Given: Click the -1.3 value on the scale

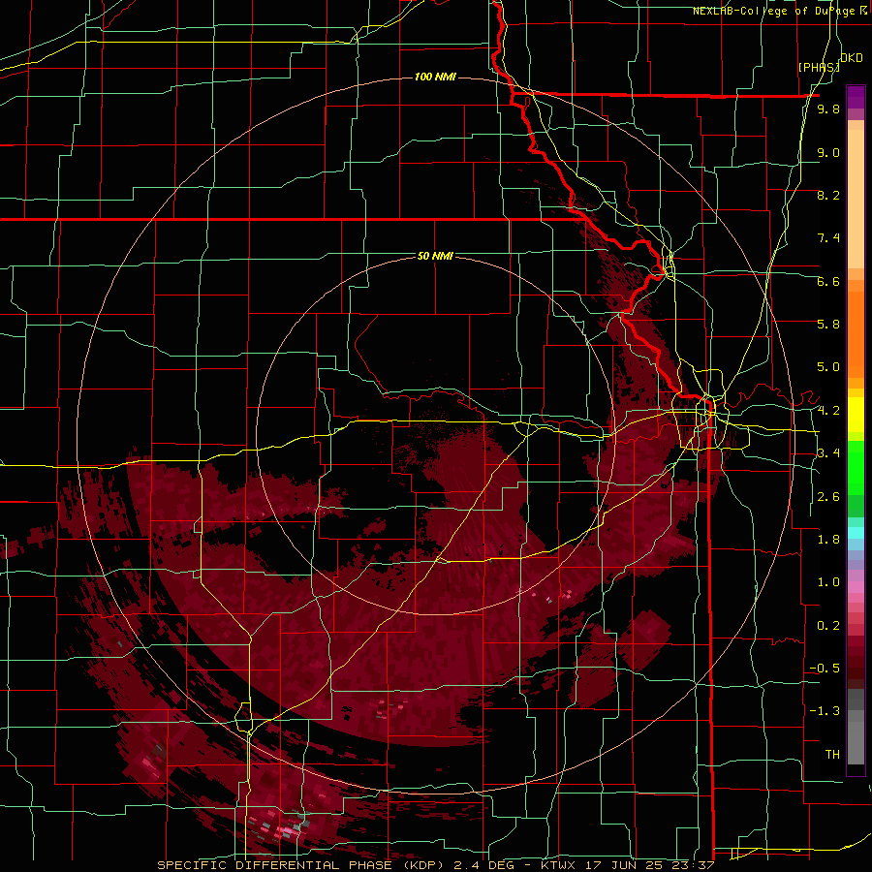Looking at the screenshot, I should coord(825,711).
